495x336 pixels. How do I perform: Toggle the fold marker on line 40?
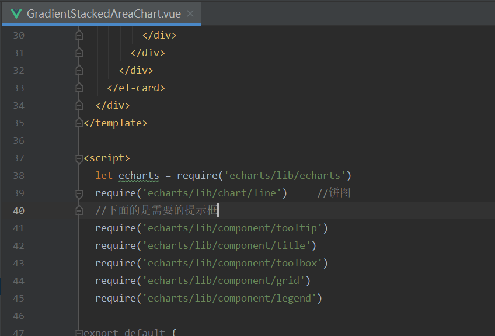point(79,210)
